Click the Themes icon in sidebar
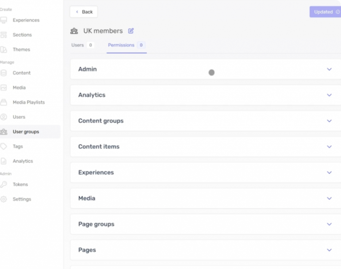341x269 pixels. [4, 50]
